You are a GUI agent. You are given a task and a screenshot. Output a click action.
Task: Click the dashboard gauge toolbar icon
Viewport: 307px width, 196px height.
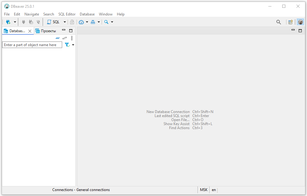tap(81, 22)
